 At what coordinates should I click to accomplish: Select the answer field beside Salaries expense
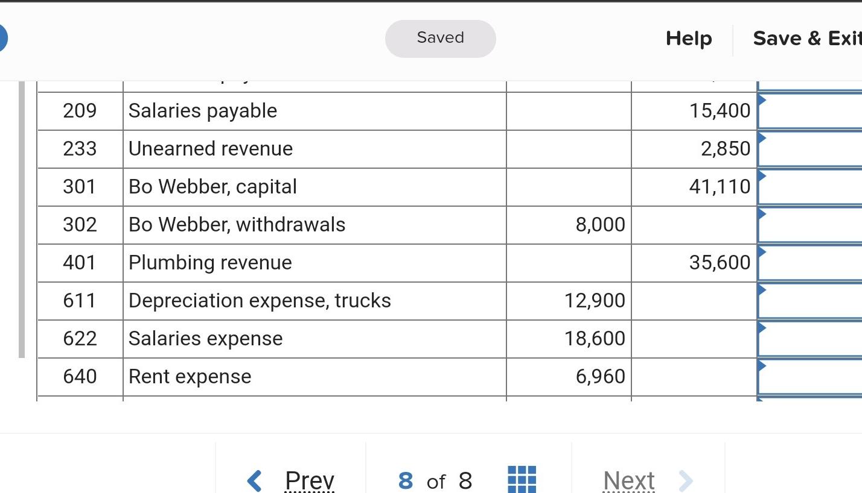pyautogui.click(x=812, y=338)
